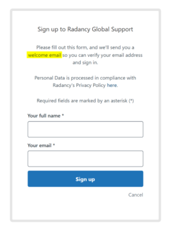This screenshot has width=173, height=234.
Task: Click the Cancel link below the button
Action: point(136,195)
